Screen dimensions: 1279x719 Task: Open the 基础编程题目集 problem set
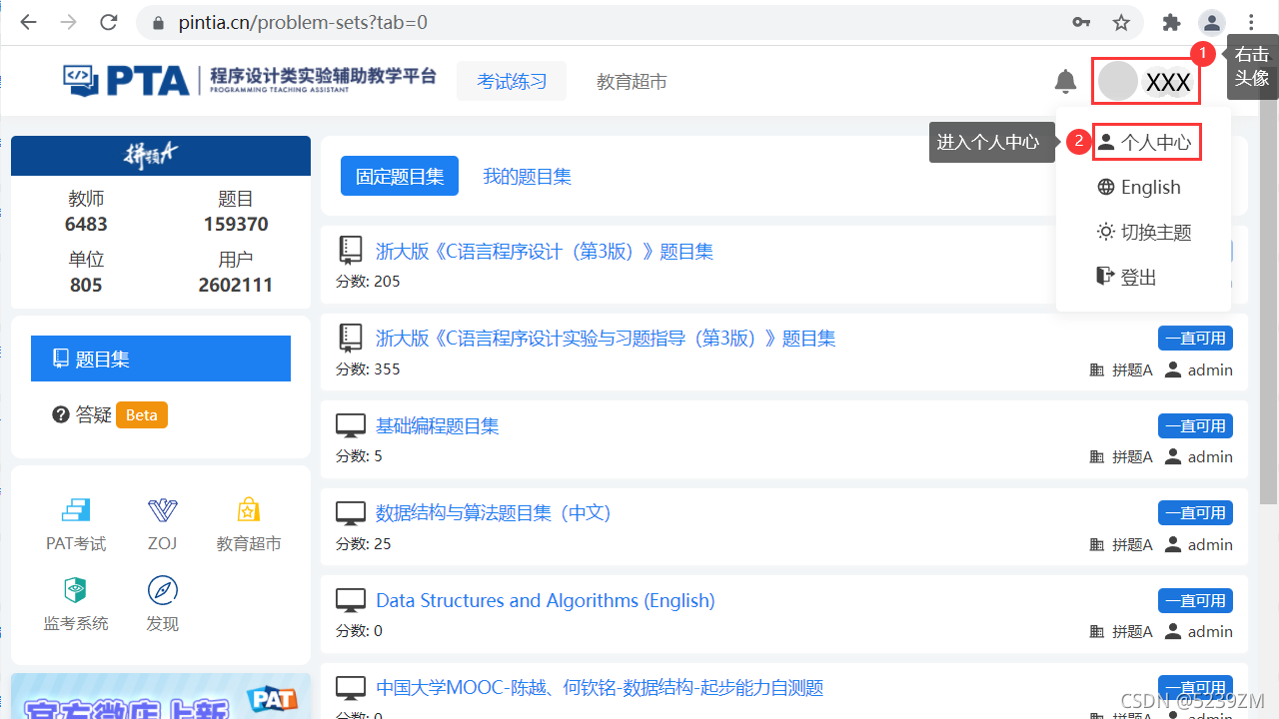click(x=437, y=424)
